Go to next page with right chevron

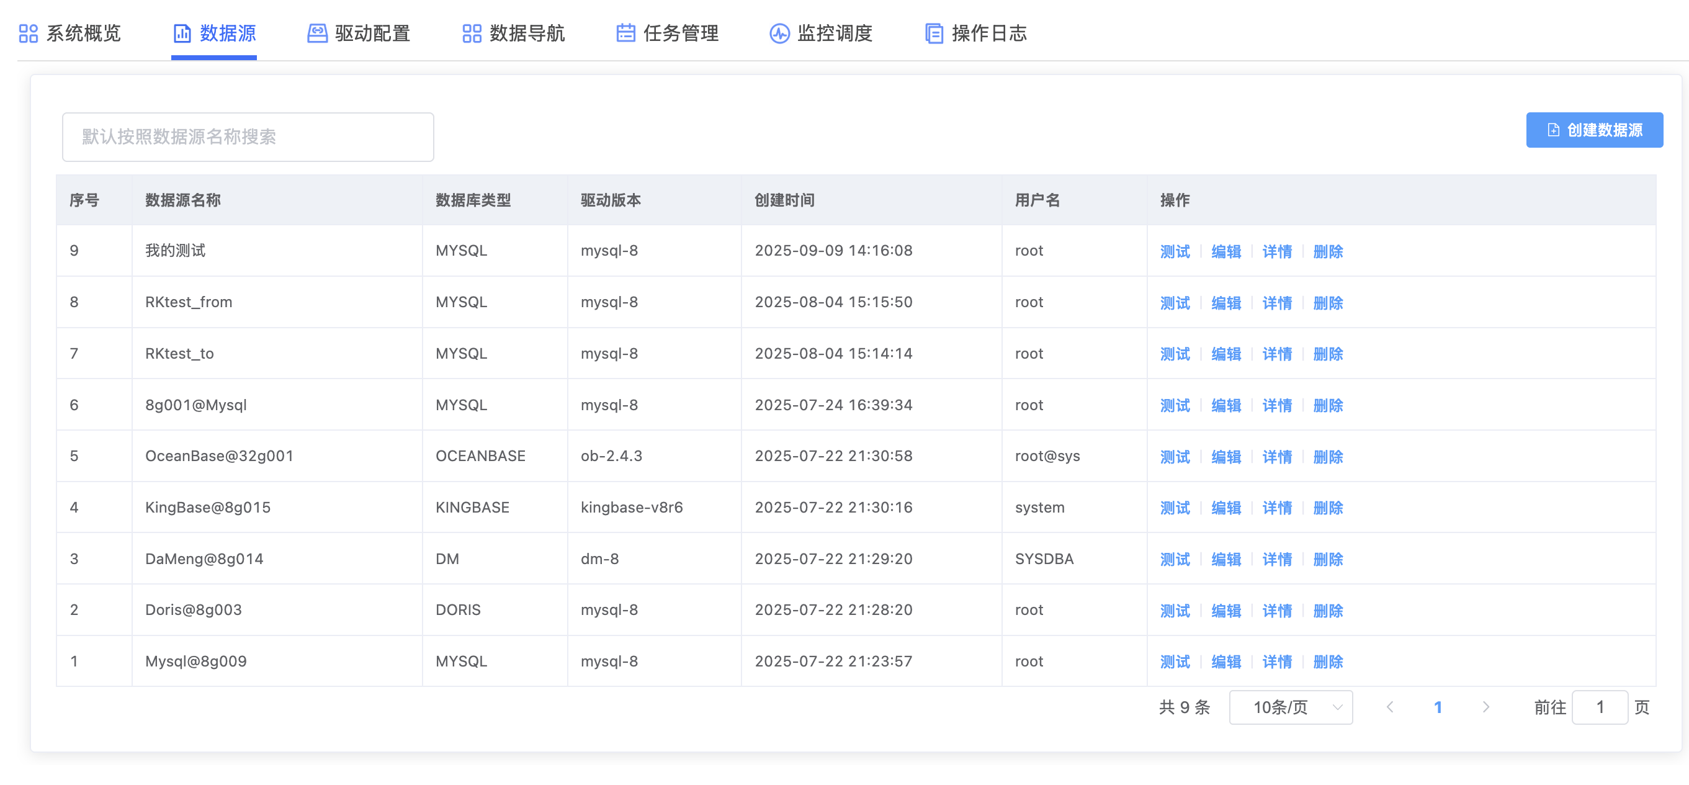[x=1485, y=707]
